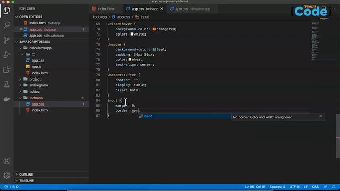Open the Testing beaker icon

click(x=7, y=84)
